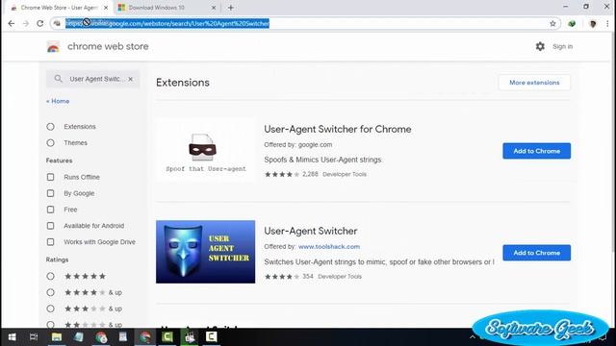Viewport: 616px width, 346px height.
Task: Select the five-star rating filter
Action: 50,276
